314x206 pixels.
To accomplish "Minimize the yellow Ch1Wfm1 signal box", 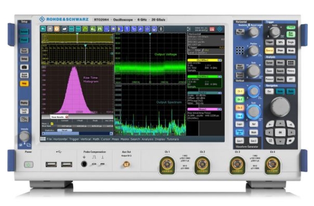I will click(x=220, y=60).
